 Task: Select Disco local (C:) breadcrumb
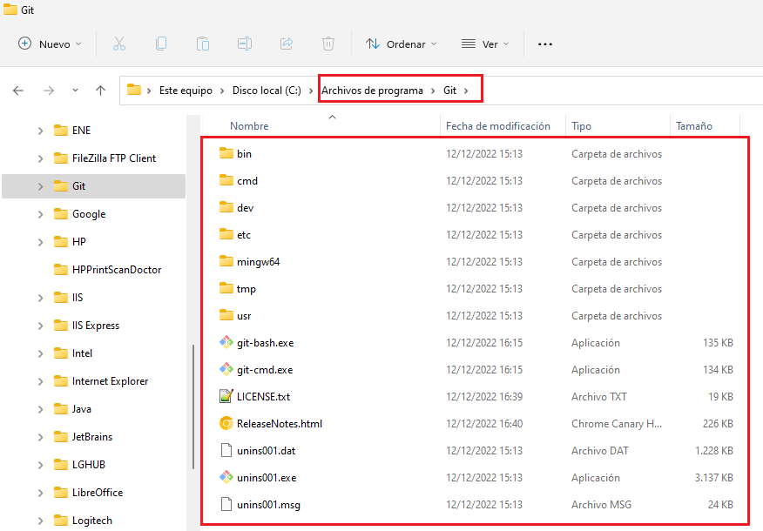coord(267,91)
